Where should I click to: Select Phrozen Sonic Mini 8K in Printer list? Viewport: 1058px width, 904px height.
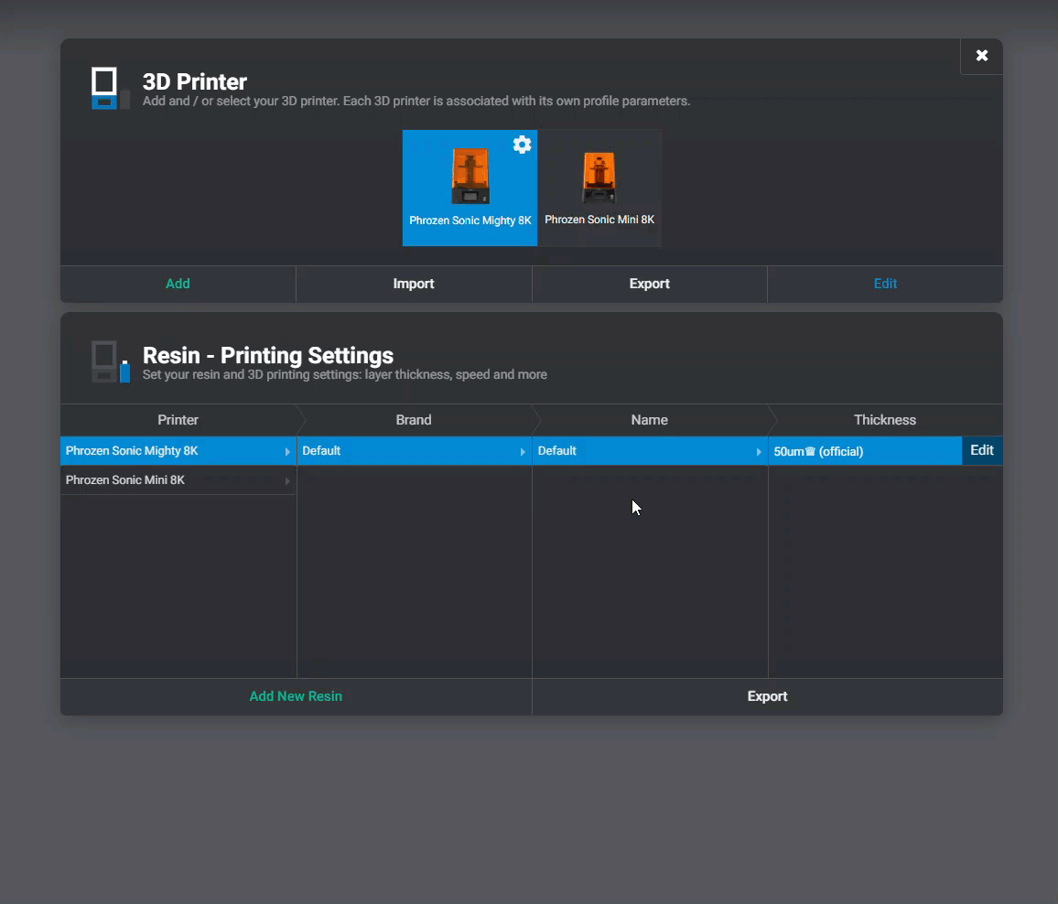click(x=125, y=480)
